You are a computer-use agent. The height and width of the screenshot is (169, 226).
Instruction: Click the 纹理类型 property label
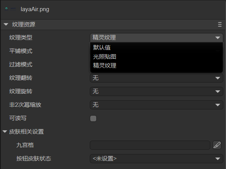[21, 38]
